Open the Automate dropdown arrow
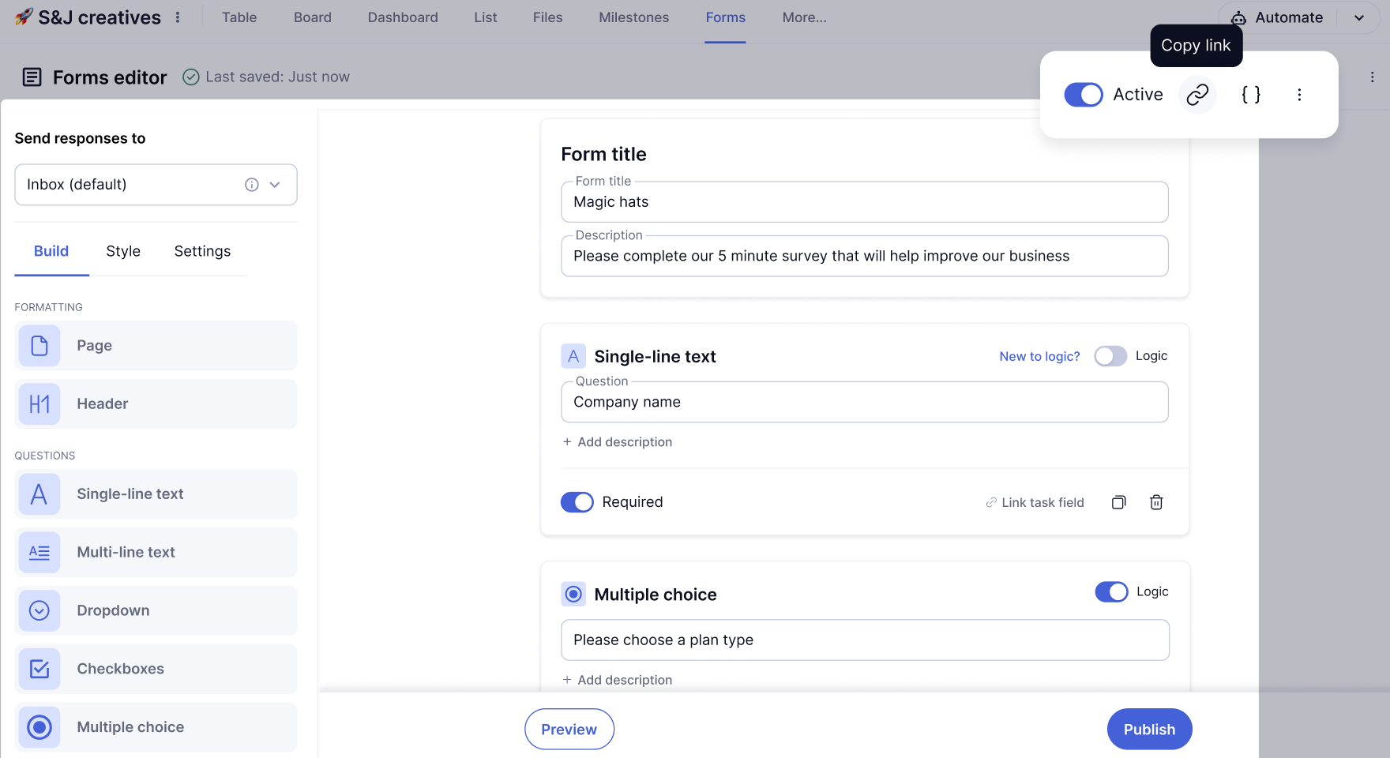 point(1359,17)
